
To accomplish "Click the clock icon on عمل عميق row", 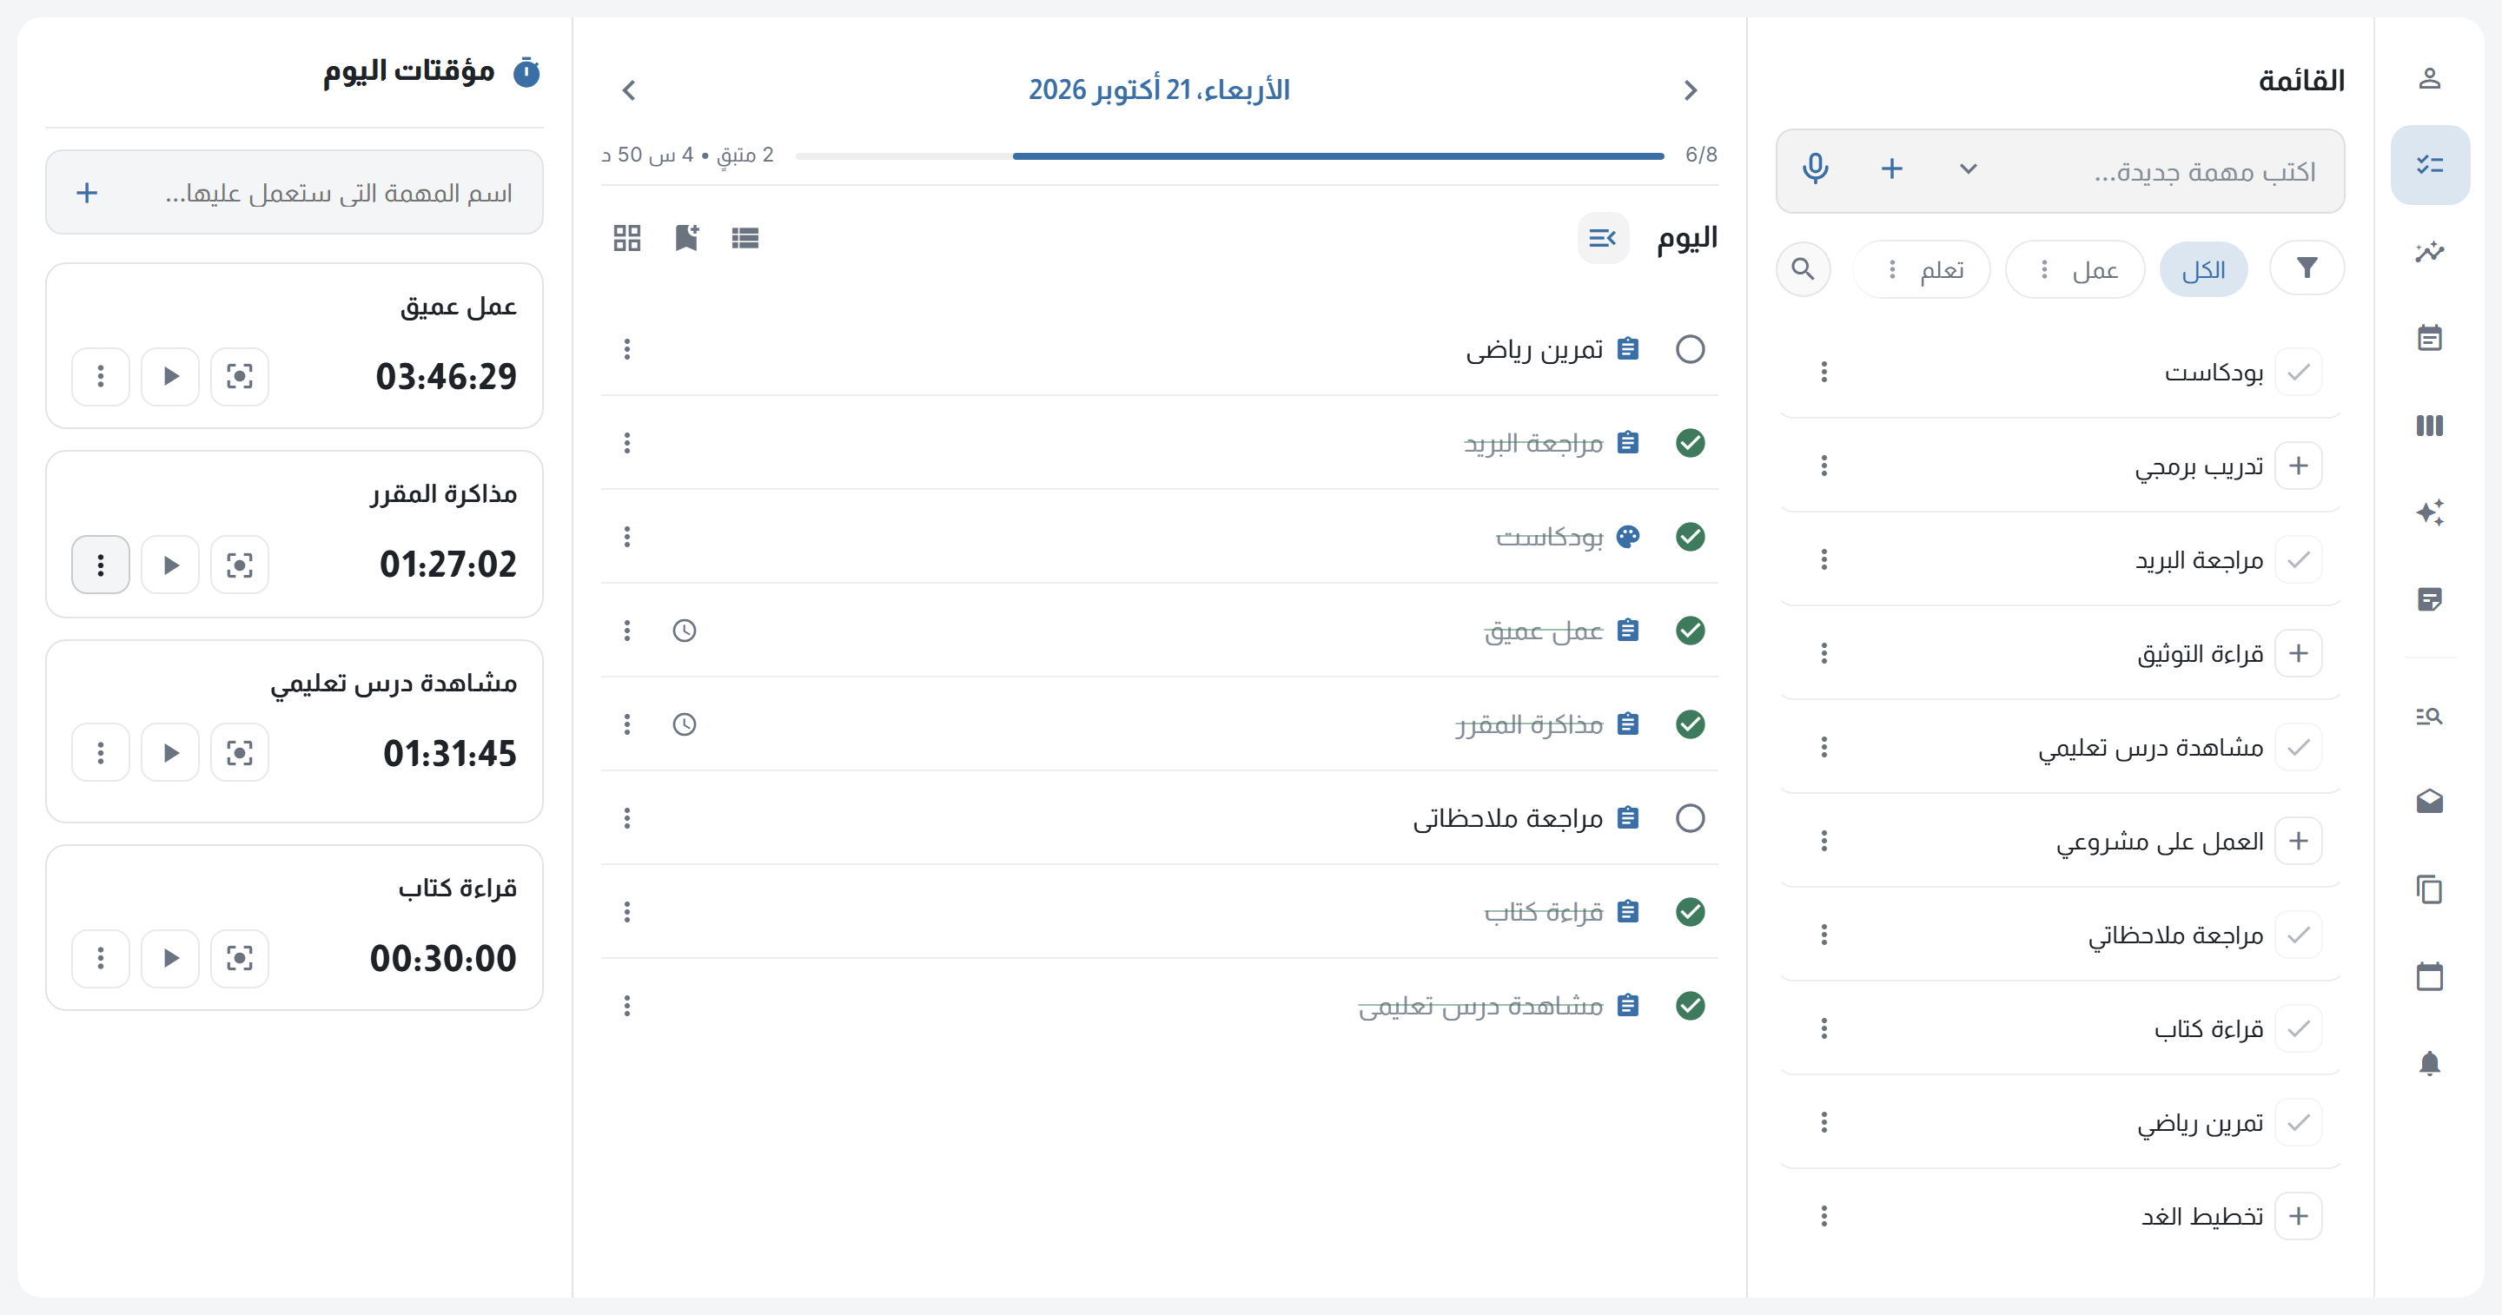I will [685, 631].
